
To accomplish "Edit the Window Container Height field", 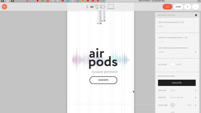I will [177, 42].
